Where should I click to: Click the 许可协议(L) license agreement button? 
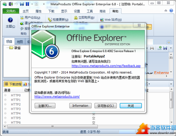pos(106,106)
